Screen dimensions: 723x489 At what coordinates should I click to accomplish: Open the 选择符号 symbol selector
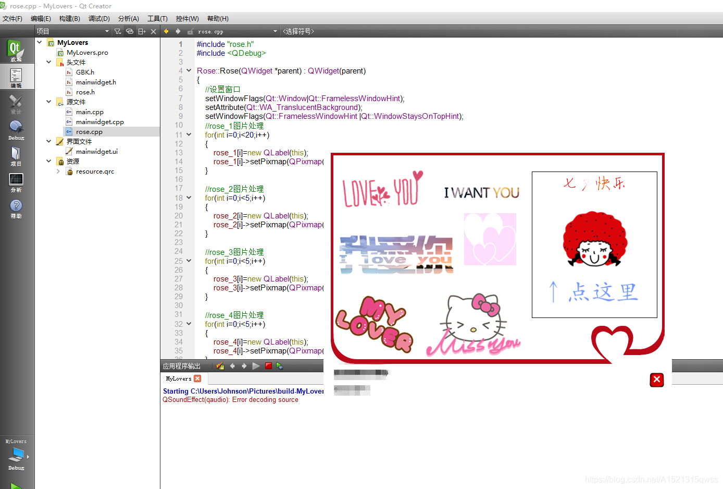click(298, 31)
